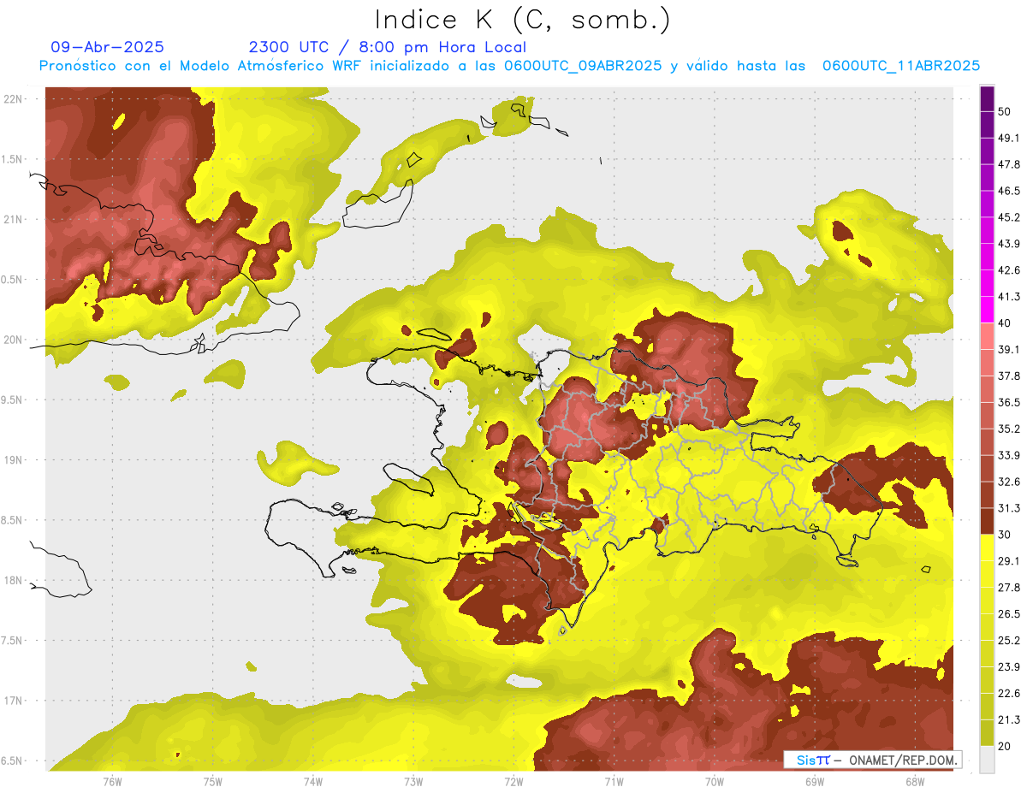Viewport: 1027px width, 793px height.
Task: Click the "68W" longitude label
Action: pyautogui.click(x=915, y=782)
